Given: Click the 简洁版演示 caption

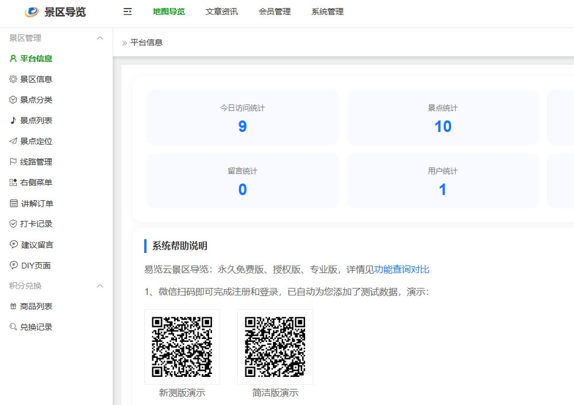Looking at the screenshot, I should tap(275, 393).
